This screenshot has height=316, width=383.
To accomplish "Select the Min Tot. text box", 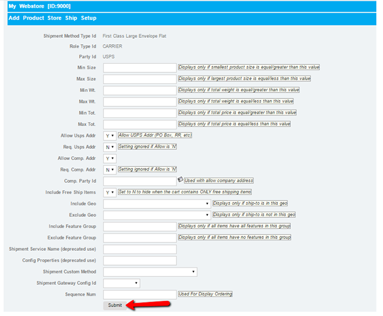I will coord(140,113).
